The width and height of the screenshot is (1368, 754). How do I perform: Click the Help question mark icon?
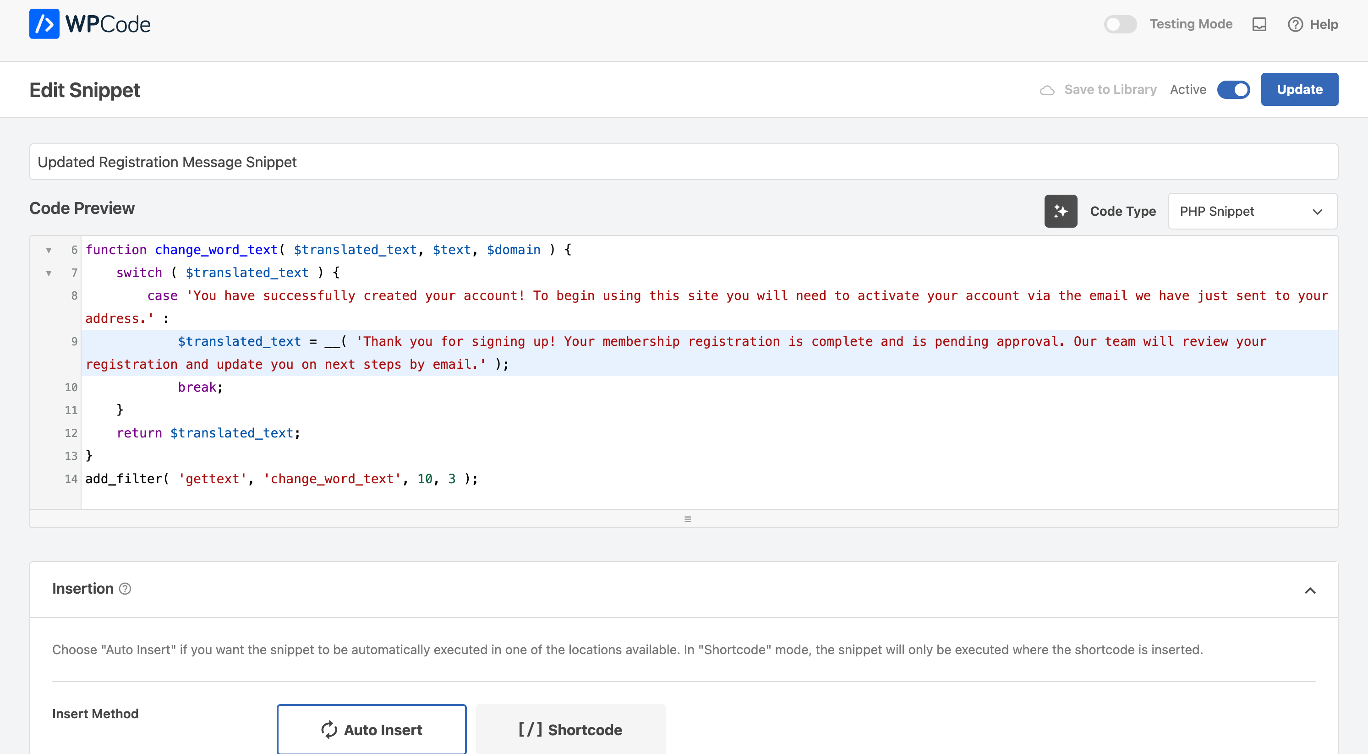coord(1295,24)
